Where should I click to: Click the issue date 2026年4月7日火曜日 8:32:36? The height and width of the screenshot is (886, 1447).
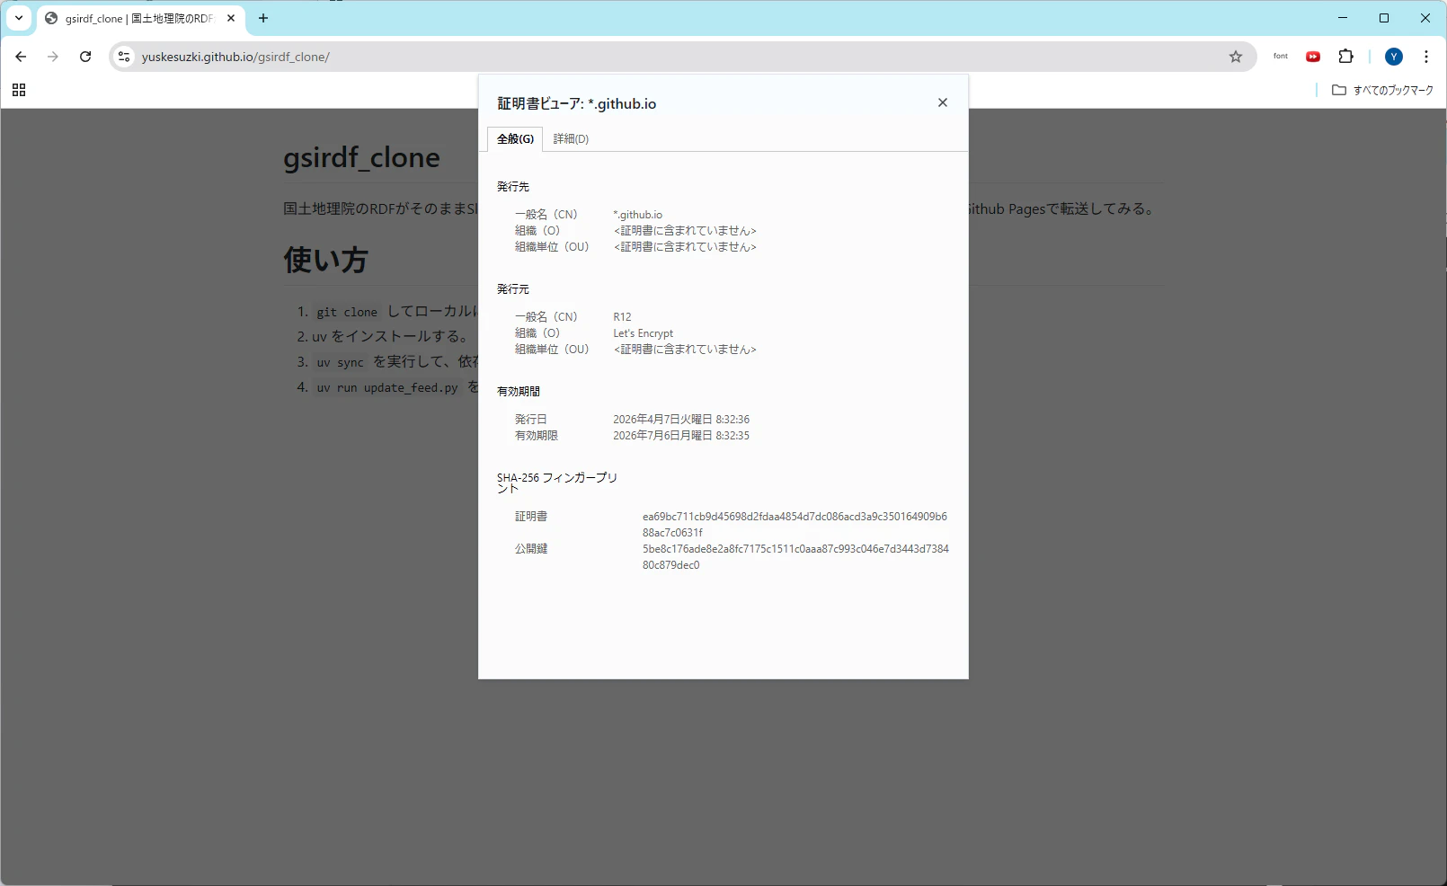(x=681, y=420)
